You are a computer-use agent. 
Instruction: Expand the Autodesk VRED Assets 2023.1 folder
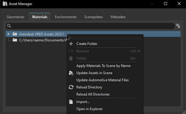[x=8, y=34]
